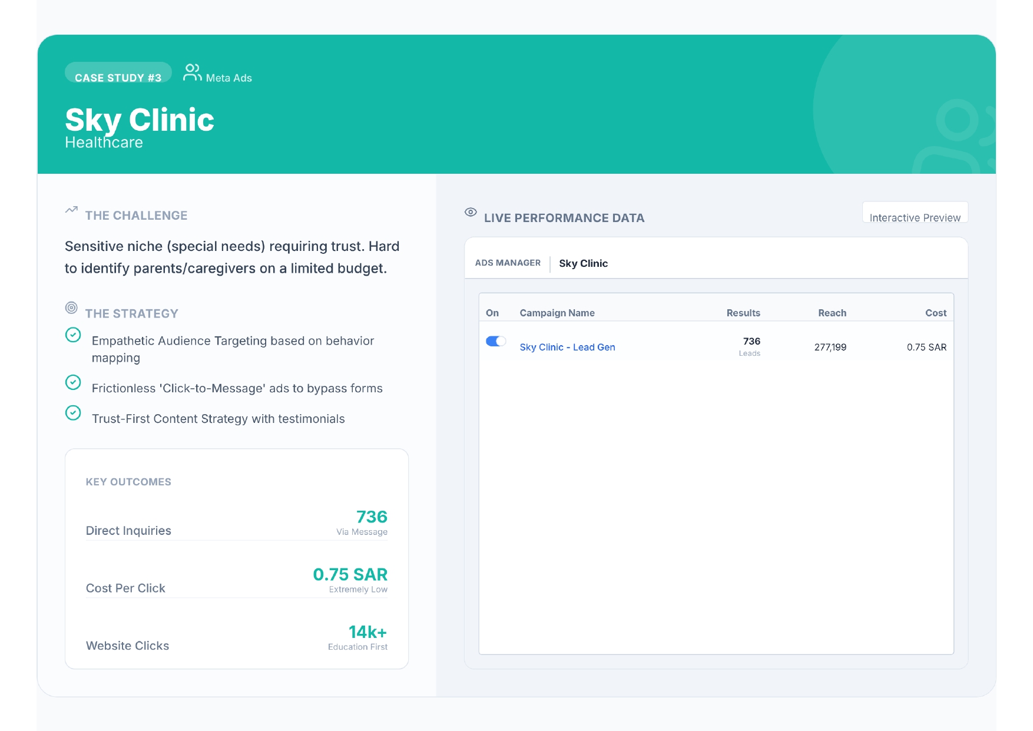The height and width of the screenshot is (731, 1033).
Task: Open the Sky Clinic - Lead Gen campaign link
Action: (x=567, y=347)
